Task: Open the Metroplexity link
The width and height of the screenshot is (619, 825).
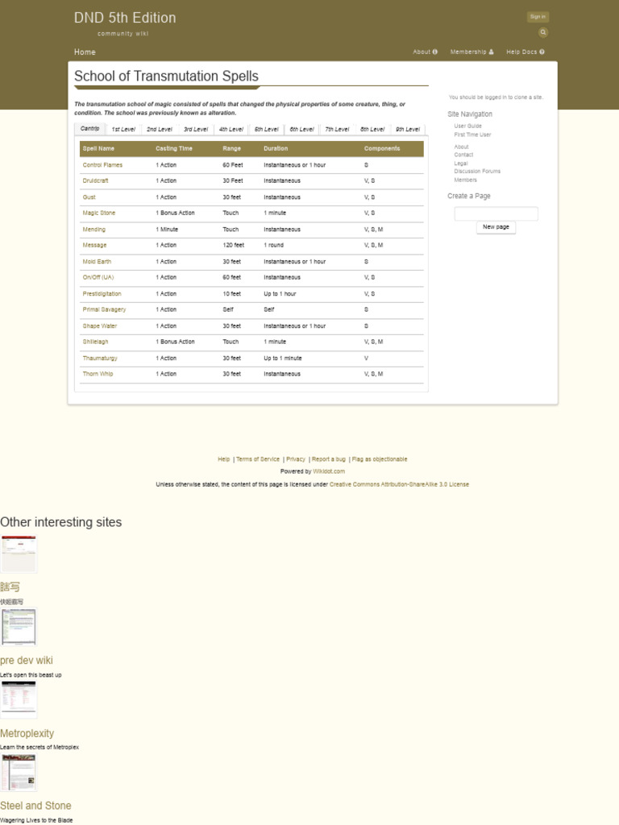Action: (x=27, y=733)
